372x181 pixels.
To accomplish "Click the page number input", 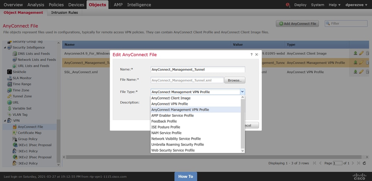I will (x=338, y=163).
